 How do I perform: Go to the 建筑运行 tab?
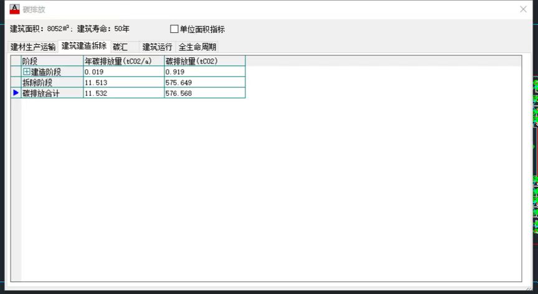[157, 47]
